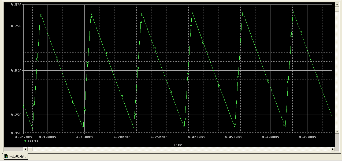Click the vertical scrollbar thumb
342x161 pixels.
click(337, 9)
